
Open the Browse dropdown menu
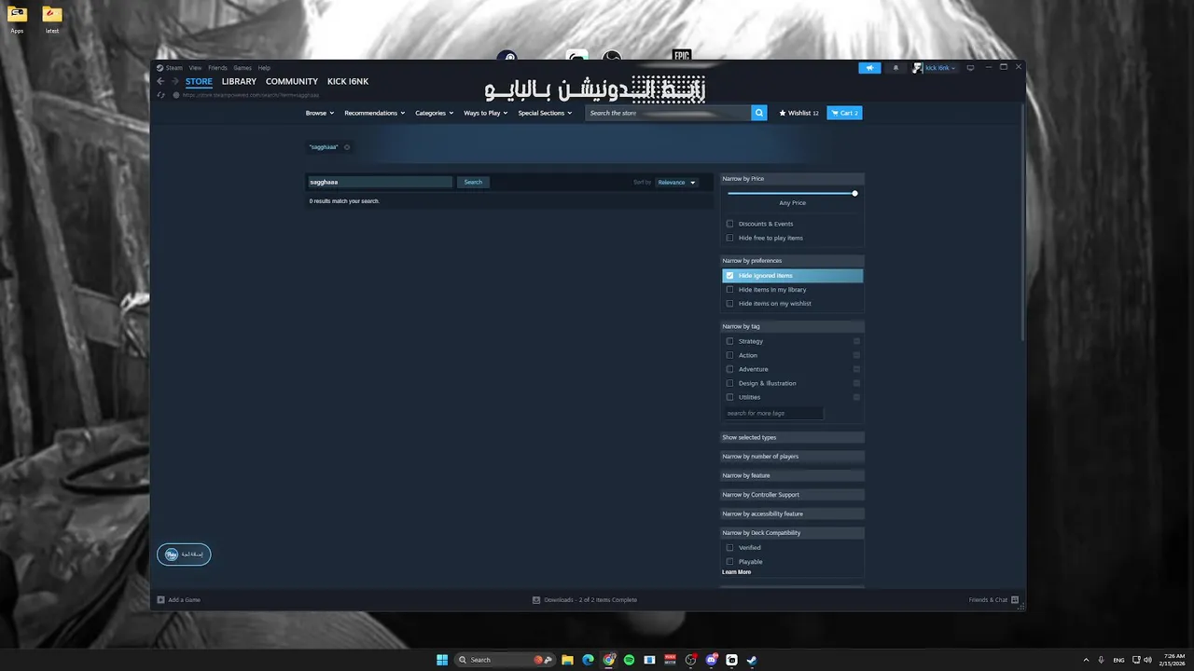click(320, 113)
